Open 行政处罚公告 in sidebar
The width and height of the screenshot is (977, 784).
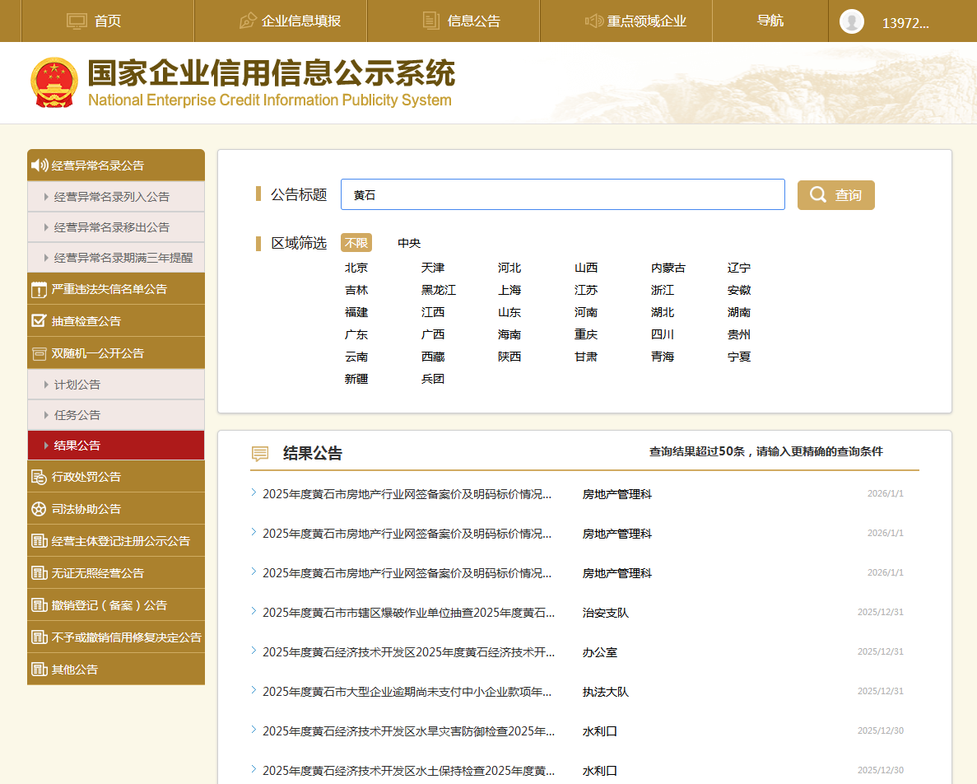tap(86, 477)
